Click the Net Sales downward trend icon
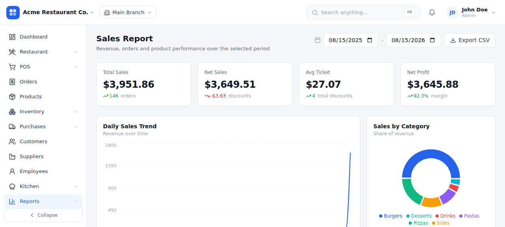 tap(207, 96)
